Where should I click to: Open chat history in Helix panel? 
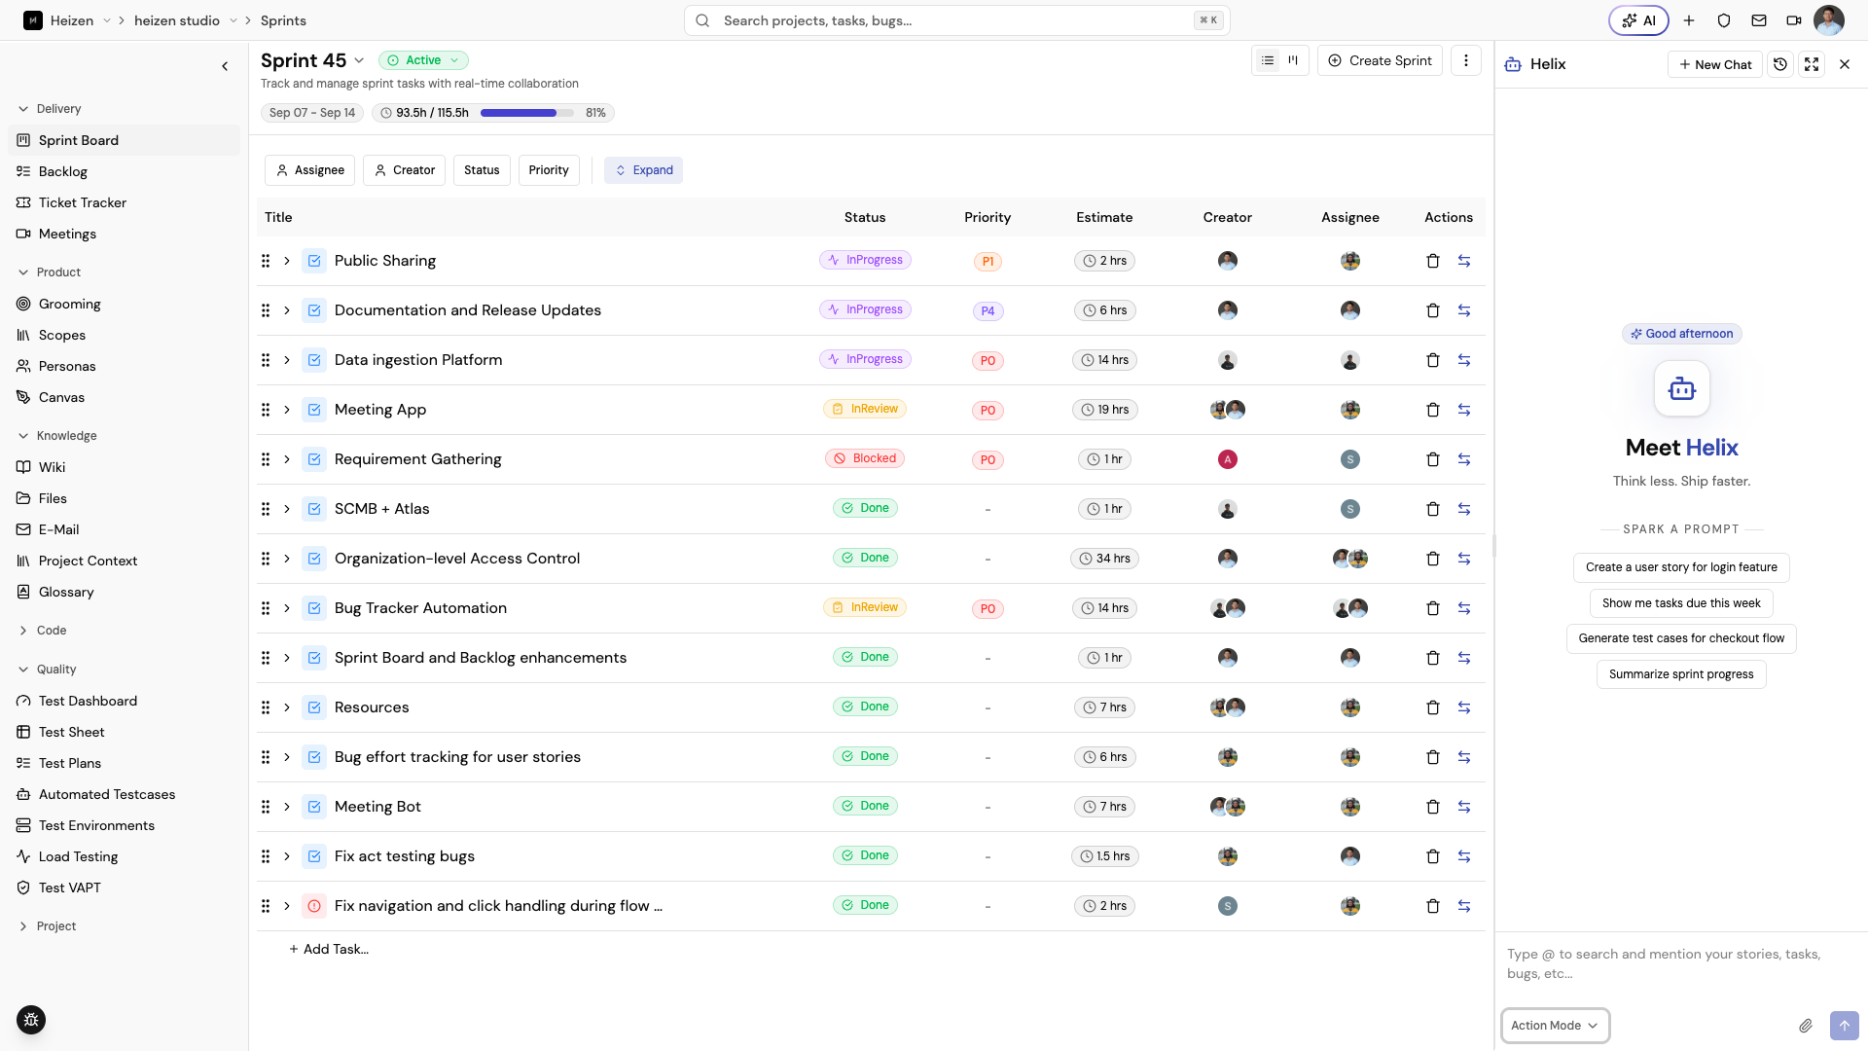[1780, 64]
